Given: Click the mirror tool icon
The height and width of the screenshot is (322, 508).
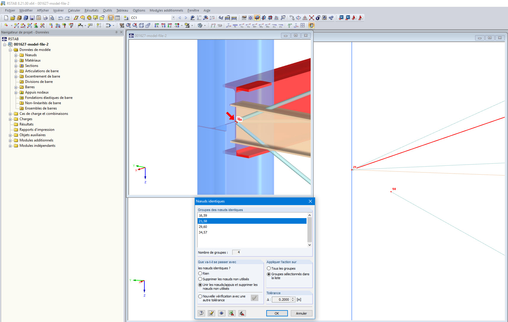Looking at the screenshot, I should [x=305, y=18].
